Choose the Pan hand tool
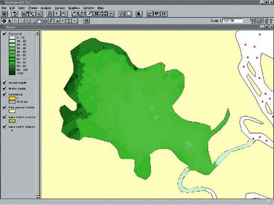The height and width of the screenshot is (205, 274). point(40,21)
